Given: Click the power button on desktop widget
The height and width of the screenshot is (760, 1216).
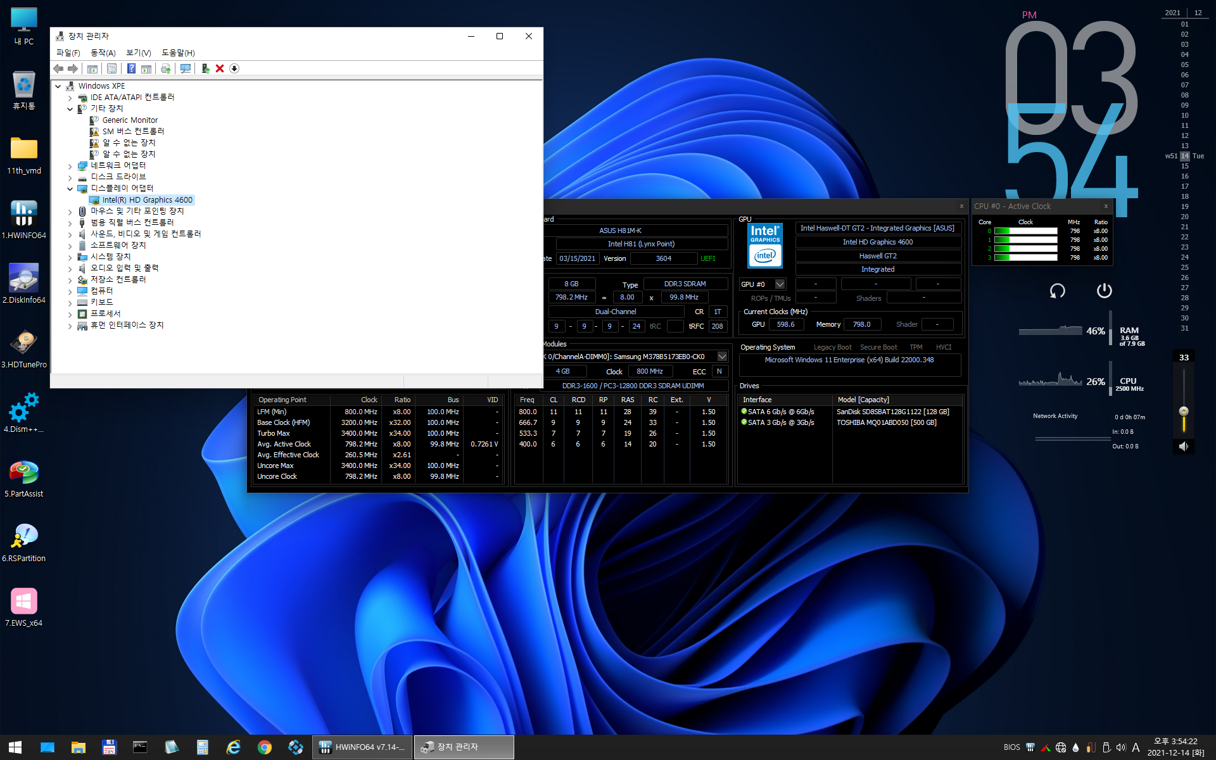Looking at the screenshot, I should tap(1104, 291).
